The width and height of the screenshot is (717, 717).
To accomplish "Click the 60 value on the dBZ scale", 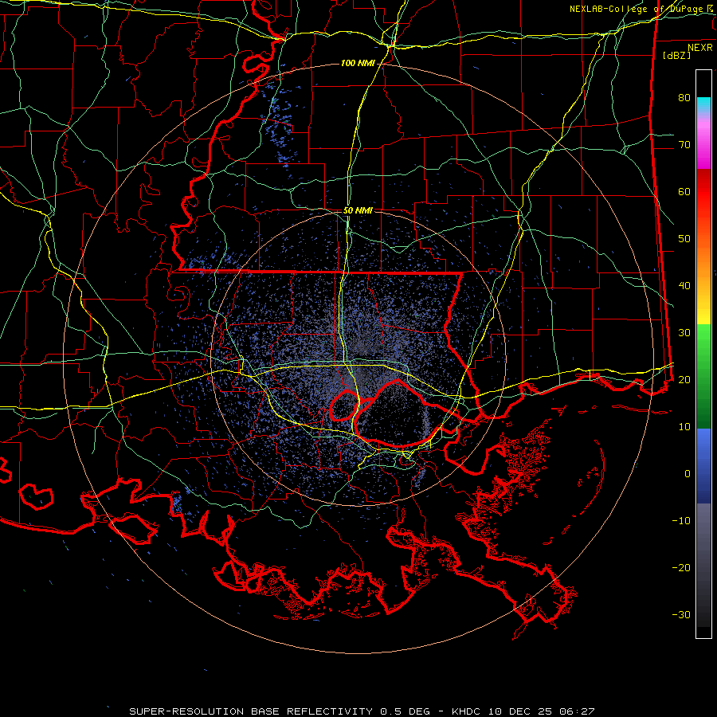I will (684, 192).
